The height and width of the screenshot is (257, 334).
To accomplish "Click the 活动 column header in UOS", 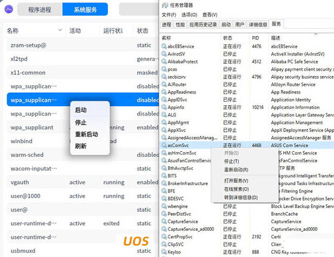I will (75, 31).
